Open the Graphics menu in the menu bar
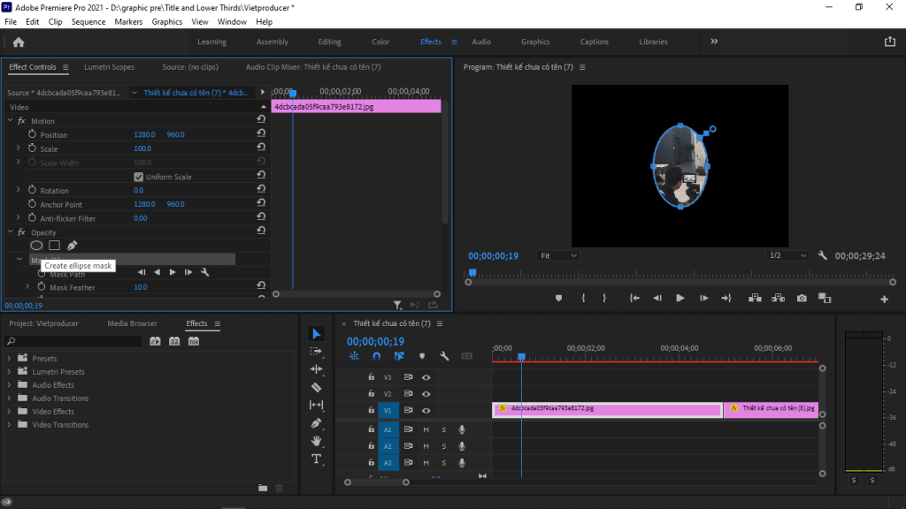This screenshot has height=509, width=906. [x=165, y=21]
